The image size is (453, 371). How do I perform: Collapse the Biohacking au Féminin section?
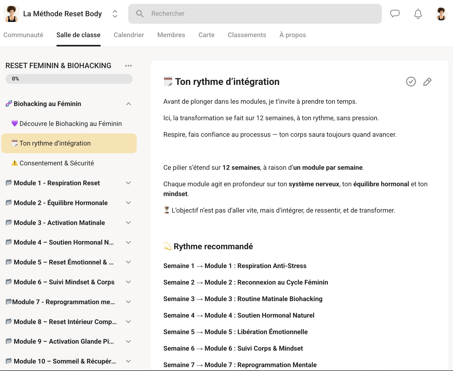pyautogui.click(x=128, y=104)
